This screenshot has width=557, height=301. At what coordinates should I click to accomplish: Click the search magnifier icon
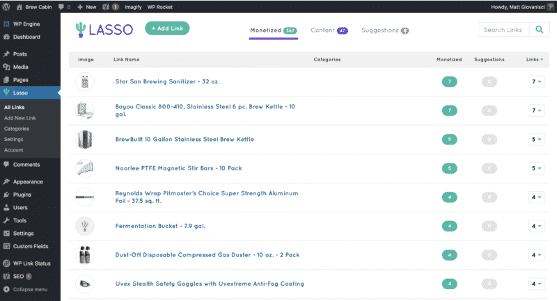tap(539, 30)
